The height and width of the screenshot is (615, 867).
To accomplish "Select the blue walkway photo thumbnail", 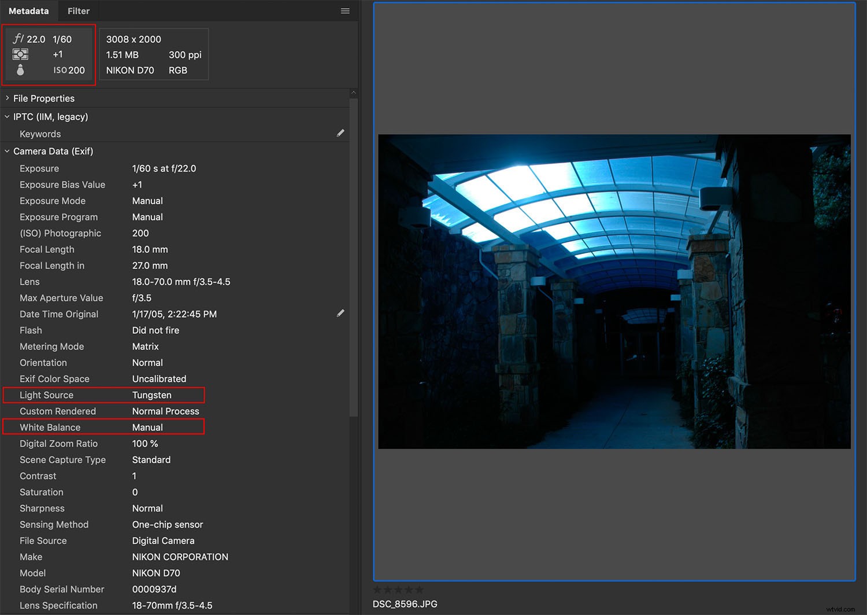I will (x=614, y=291).
